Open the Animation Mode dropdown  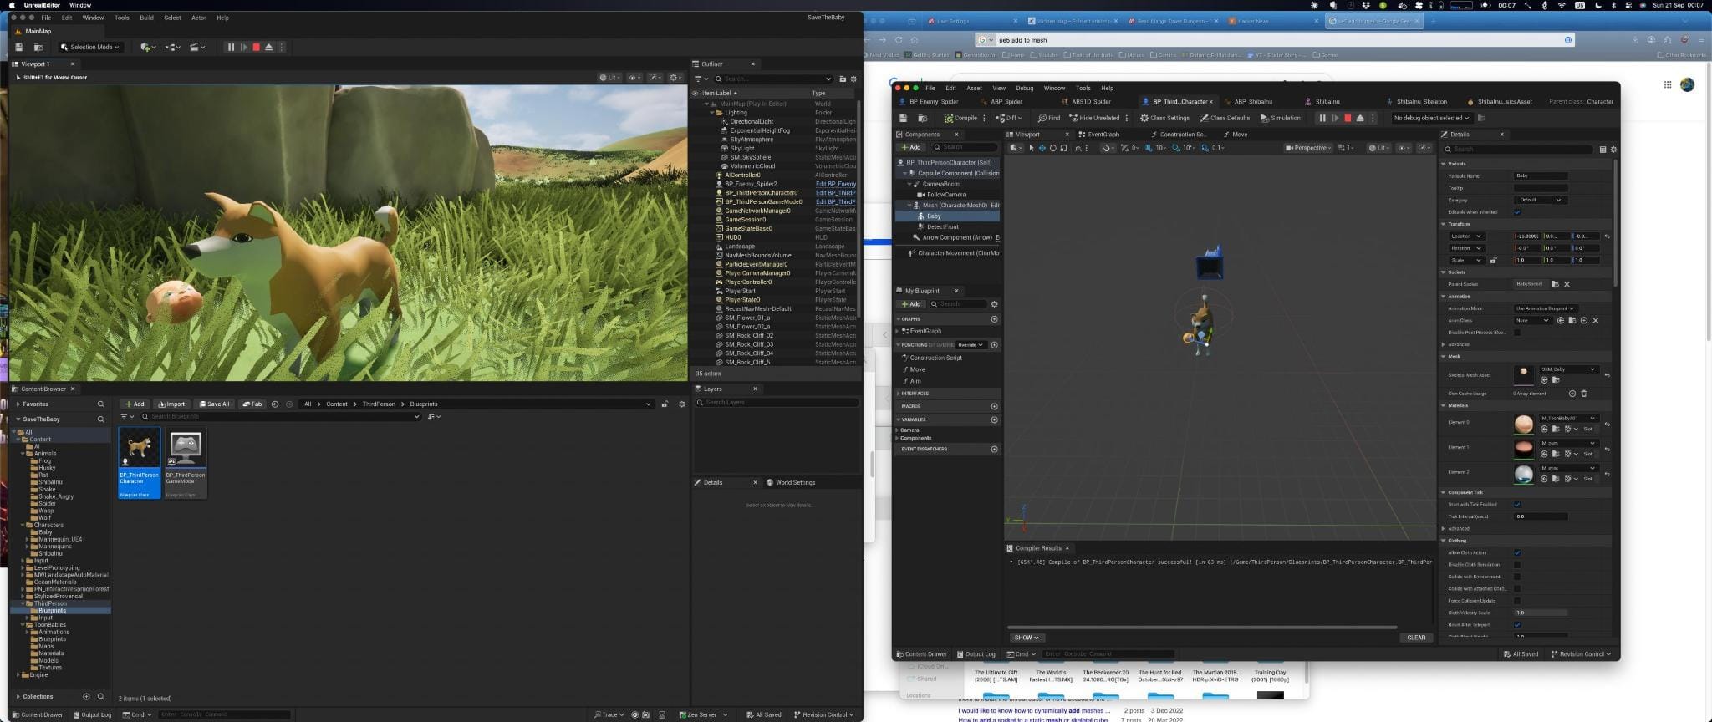tap(1545, 308)
